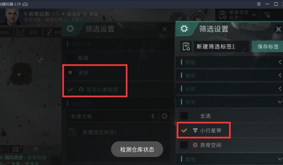Viewport: 283px width, 165px height.
Task: Edit the 新建筛选标签1 name field
Action: (x=221, y=47)
